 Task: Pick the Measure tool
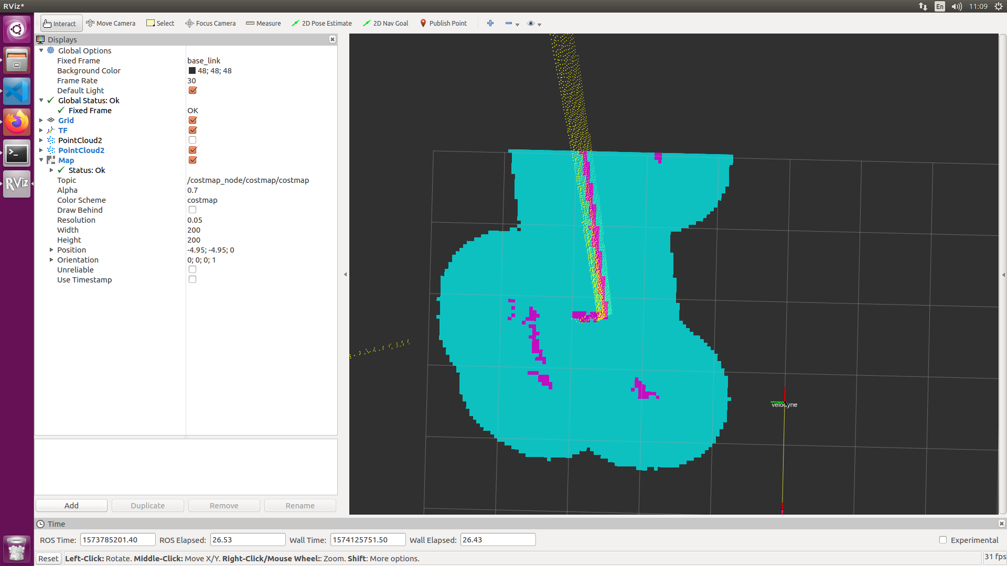pos(263,24)
